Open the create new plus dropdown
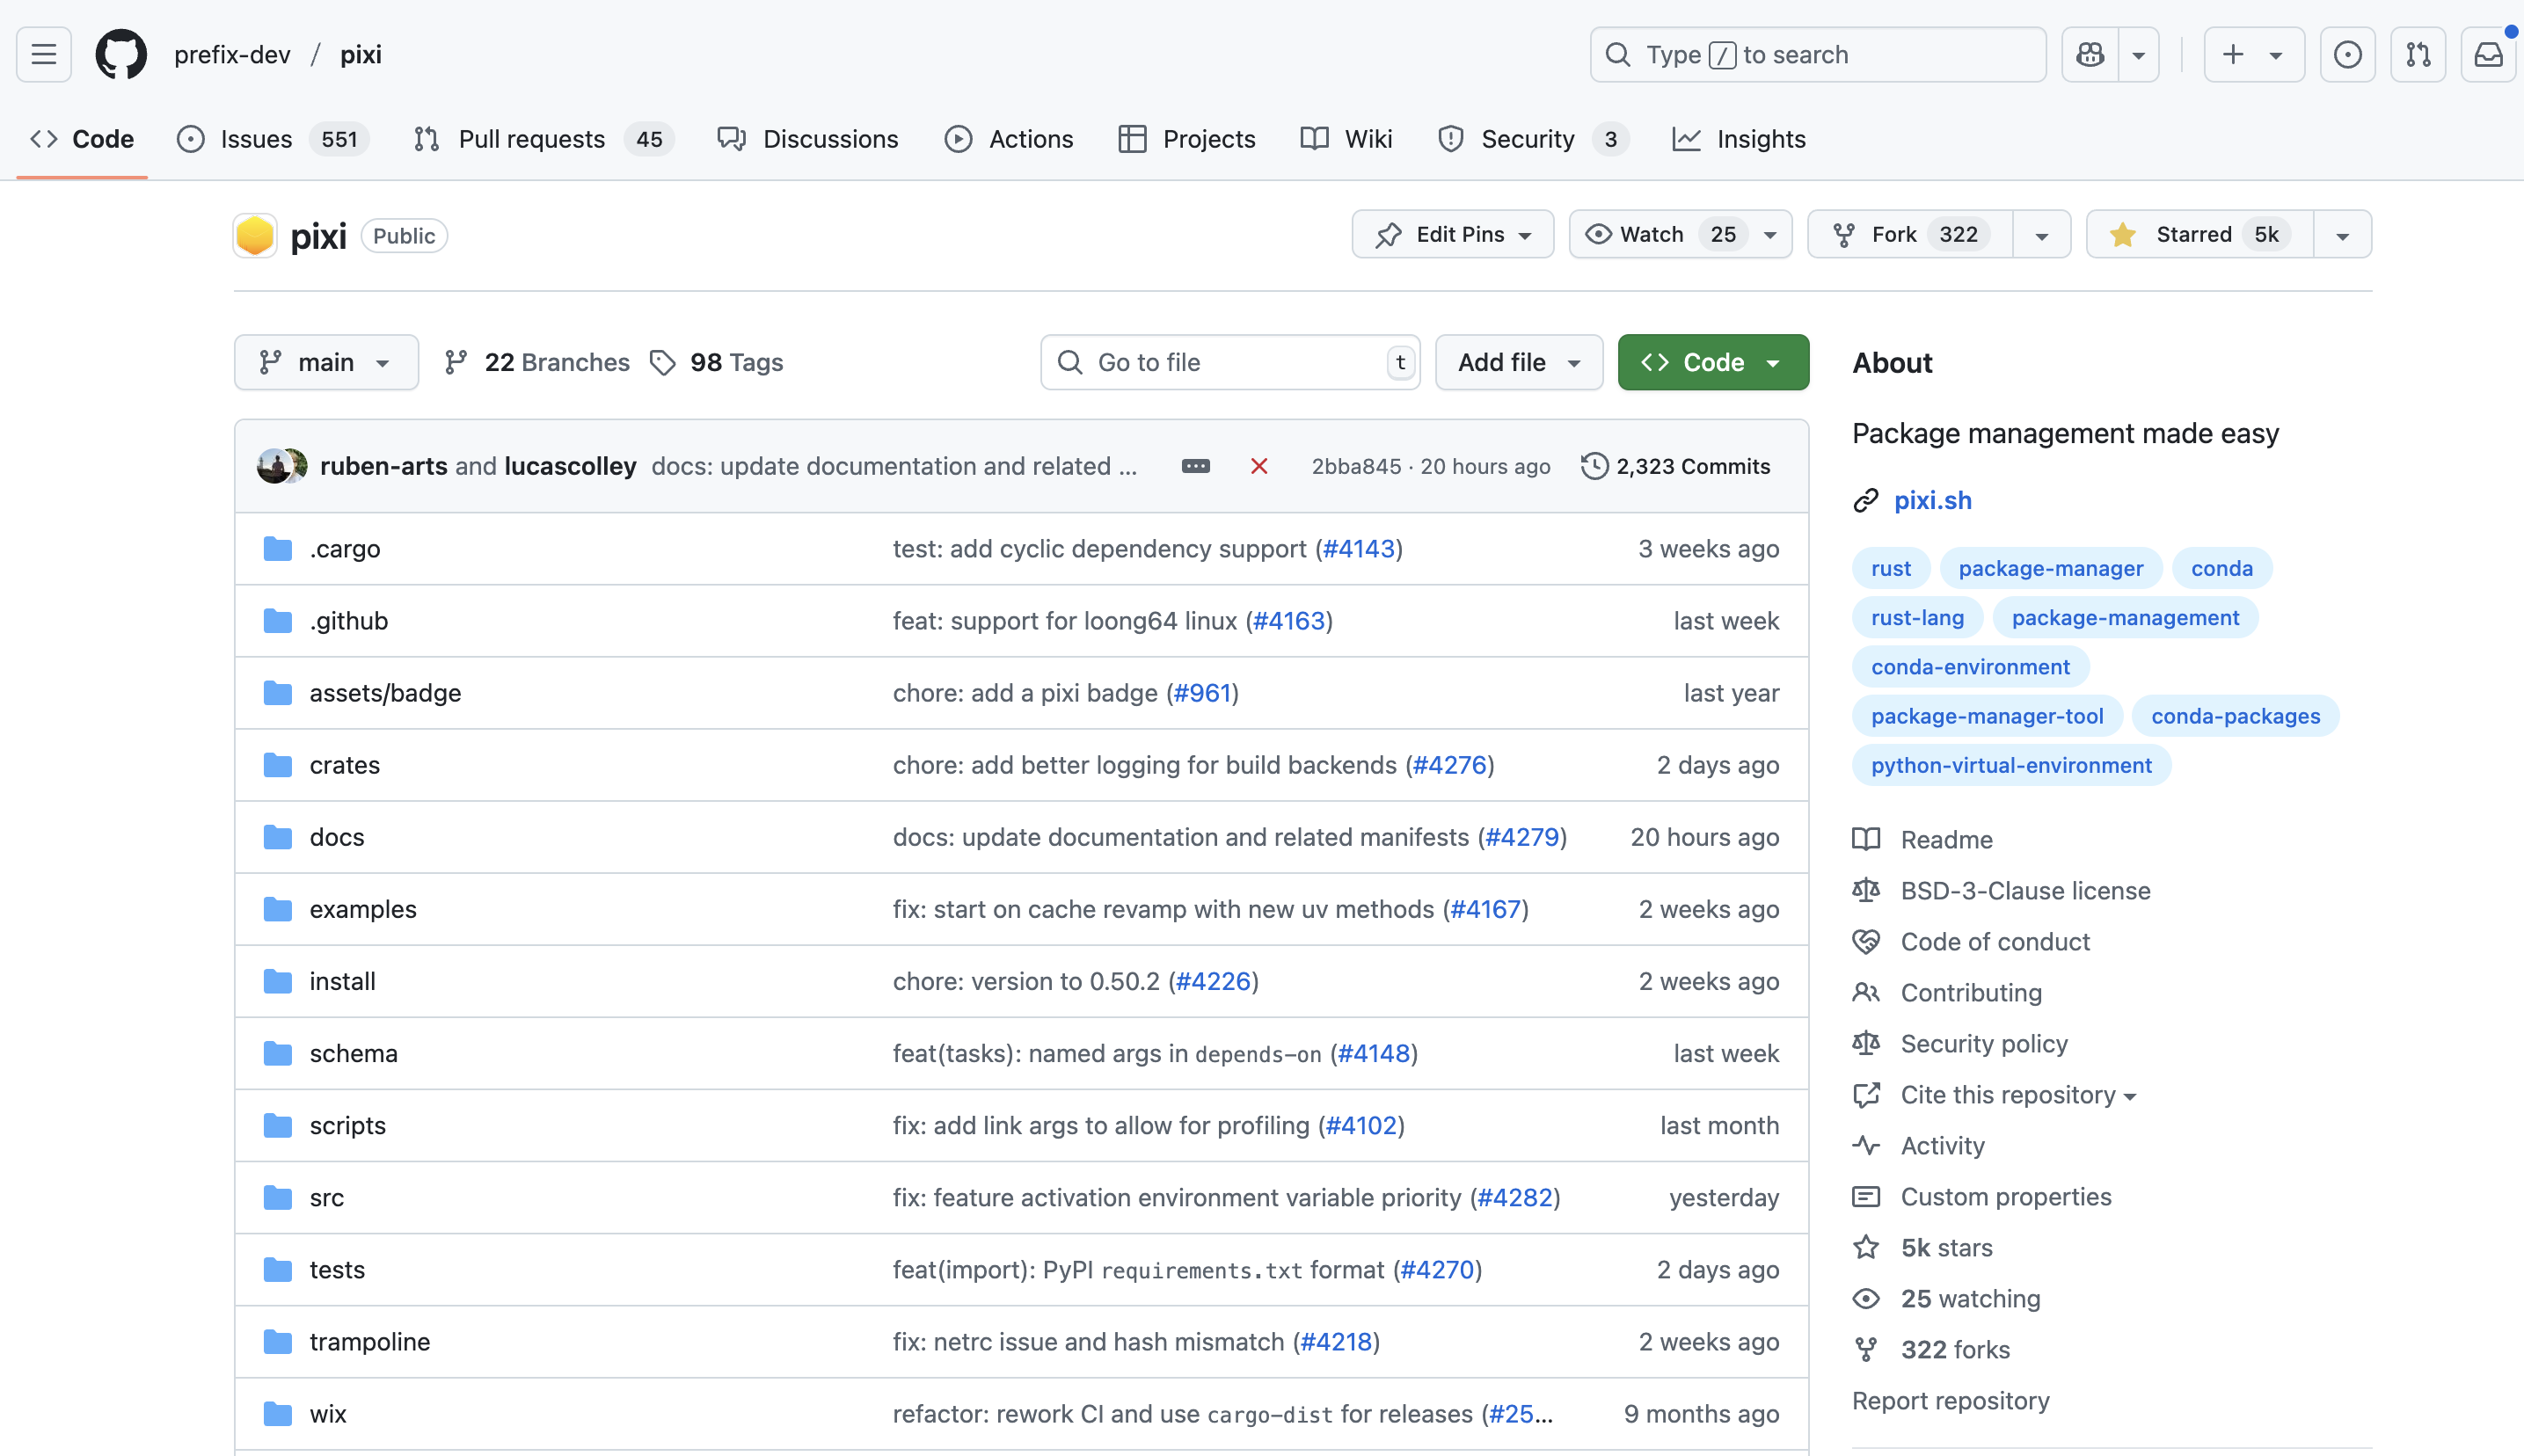2524x1456 pixels. tap(2254, 54)
